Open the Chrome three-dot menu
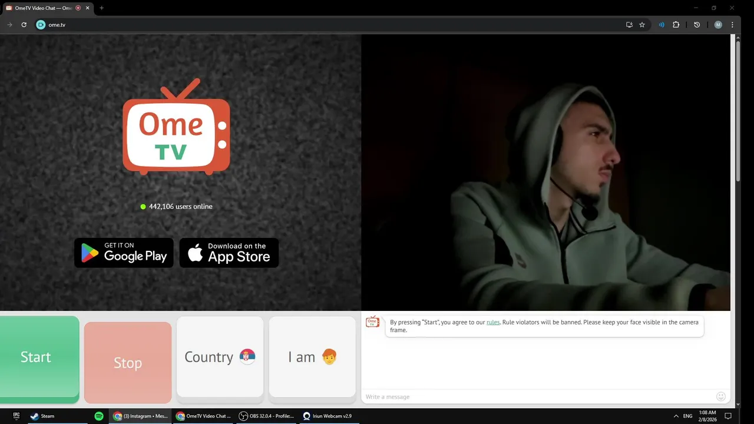 (732, 25)
